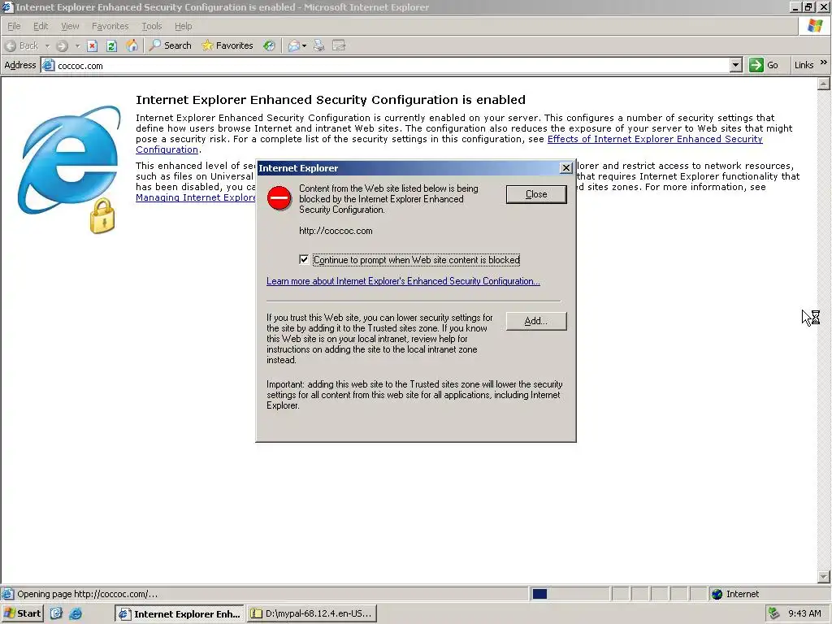
Task: Expand the address bar dropdown list
Action: coord(735,65)
